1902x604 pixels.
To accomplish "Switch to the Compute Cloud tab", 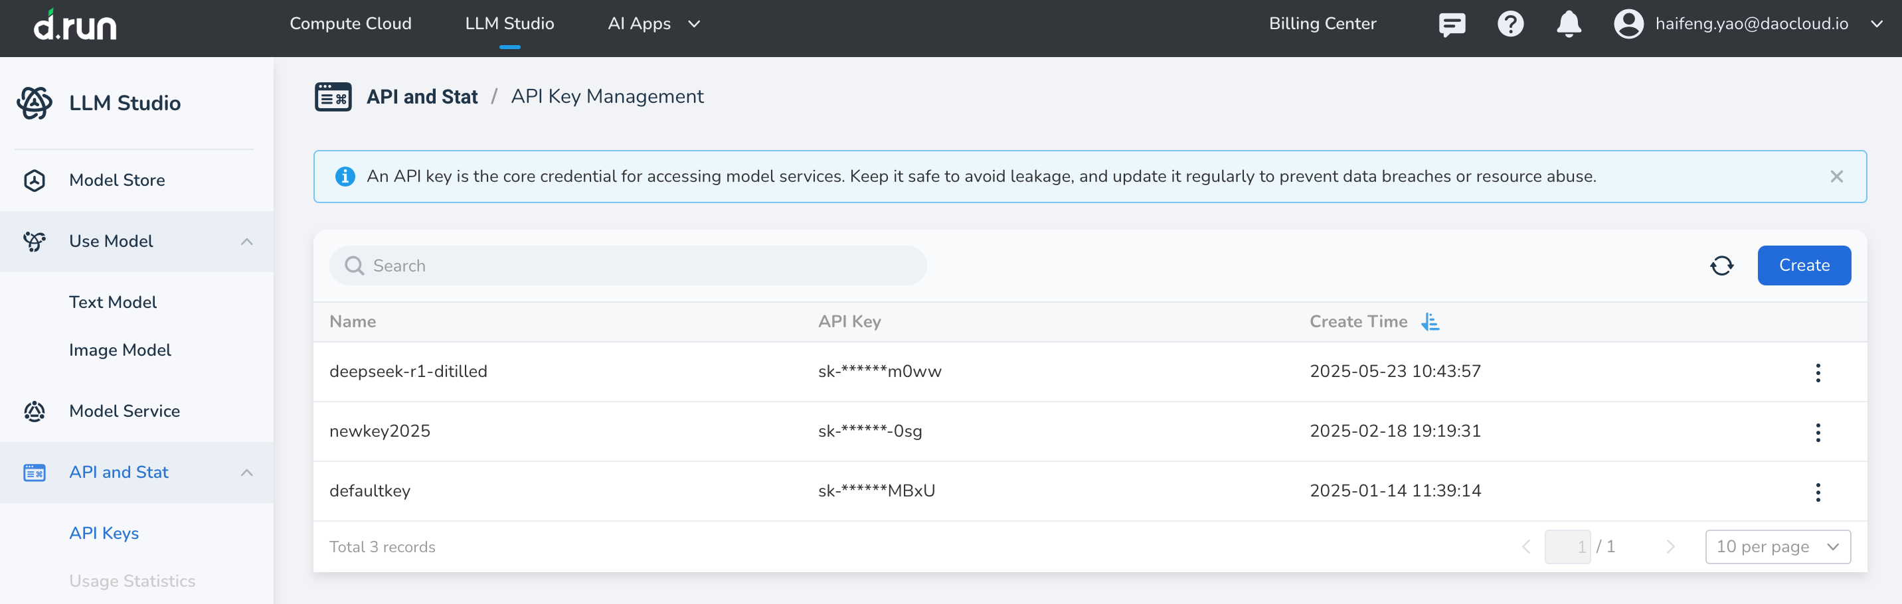I will coord(350,25).
